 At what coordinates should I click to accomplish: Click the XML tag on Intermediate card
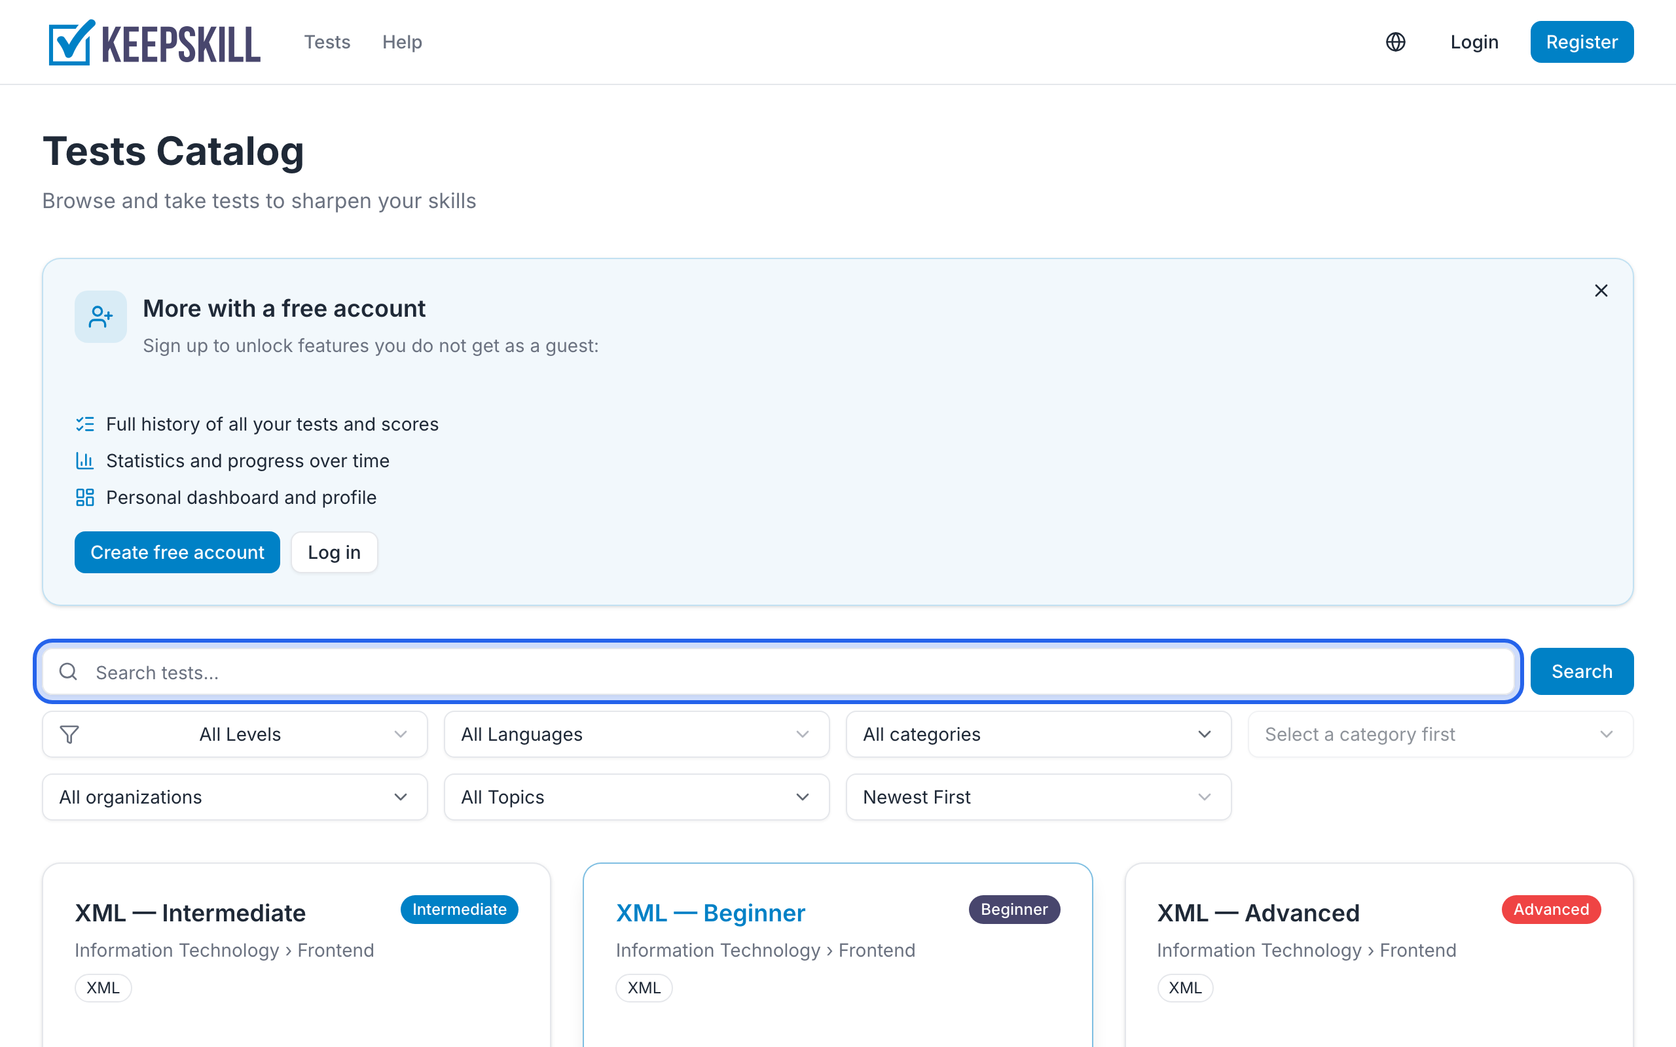coord(103,988)
